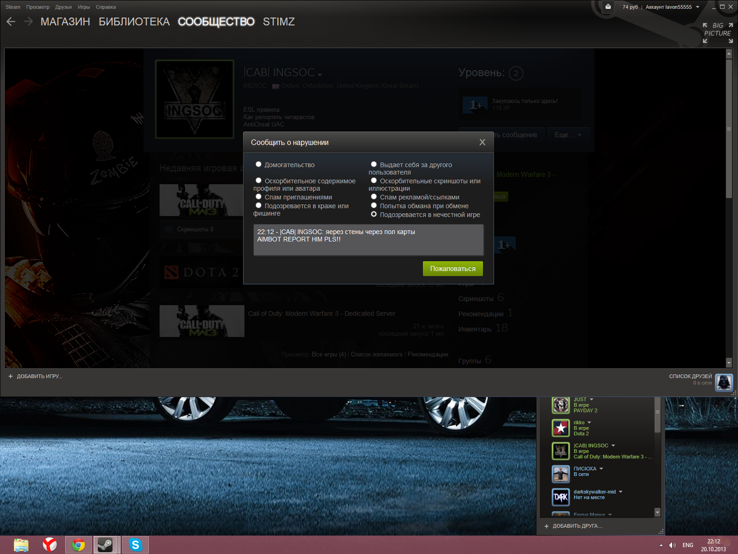Click inside the report description text box

(369, 240)
